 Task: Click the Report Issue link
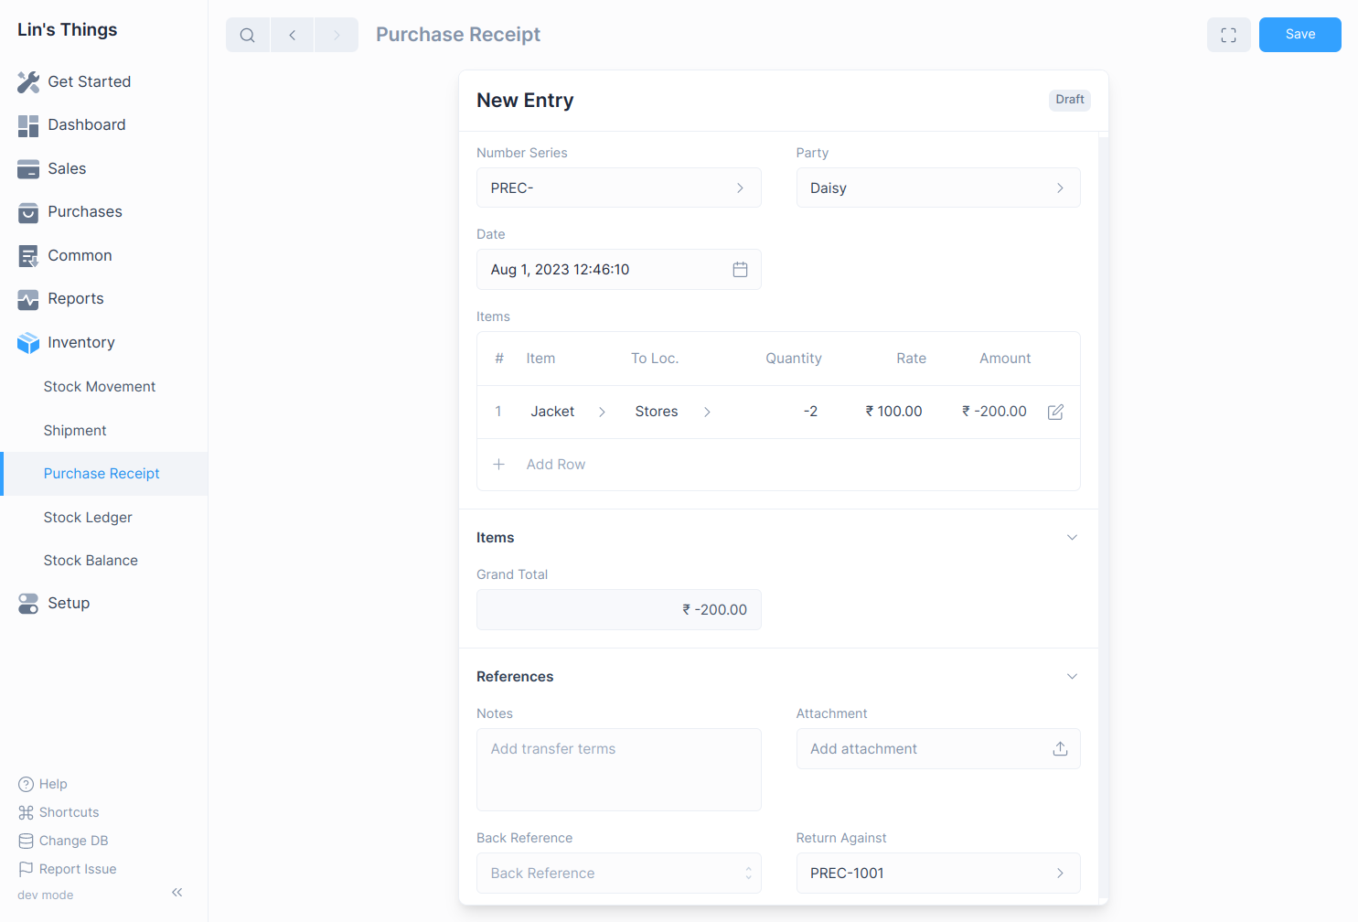point(78,869)
